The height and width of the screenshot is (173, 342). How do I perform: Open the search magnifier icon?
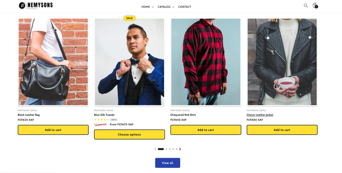(306, 6)
